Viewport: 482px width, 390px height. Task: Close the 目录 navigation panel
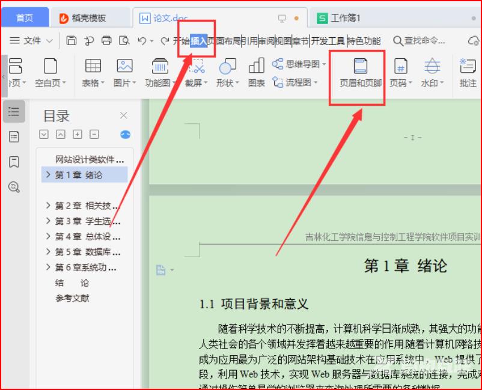pos(124,115)
